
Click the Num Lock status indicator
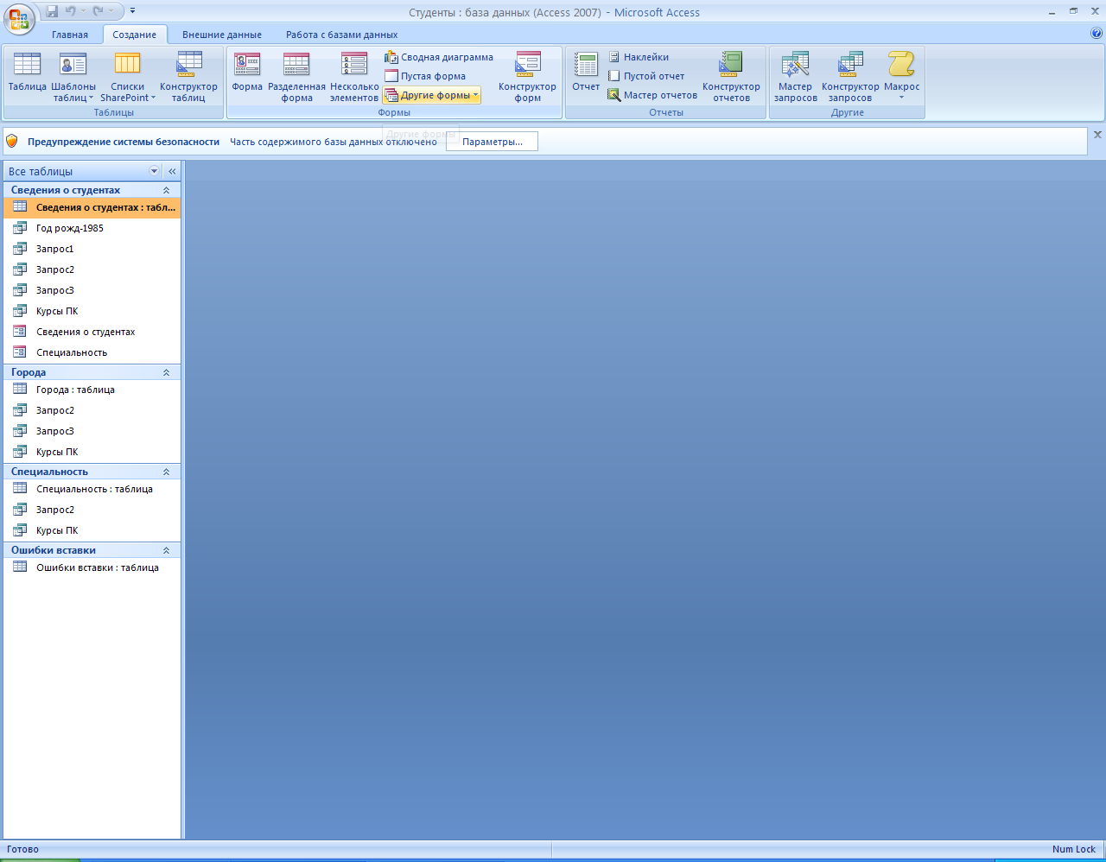(x=1074, y=849)
